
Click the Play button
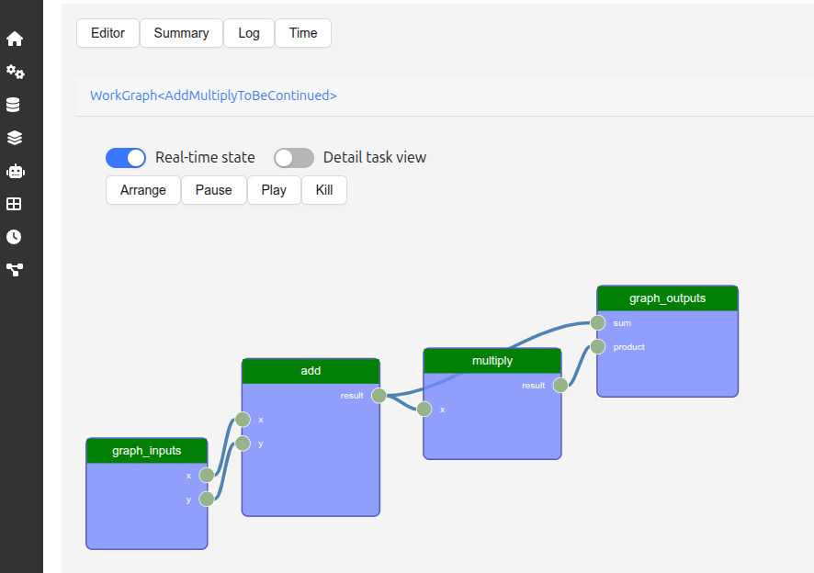pyautogui.click(x=274, y=190)
